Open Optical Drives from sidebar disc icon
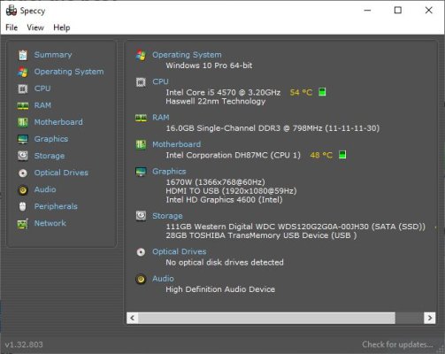This screenshot has height=354, width=445. pos(23,173)
